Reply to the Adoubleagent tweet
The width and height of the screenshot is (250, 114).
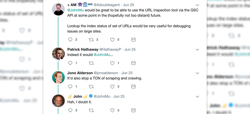(x=70, y=40)
